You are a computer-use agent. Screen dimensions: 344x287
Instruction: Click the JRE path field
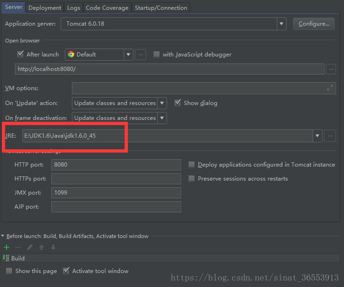point(168,136)
